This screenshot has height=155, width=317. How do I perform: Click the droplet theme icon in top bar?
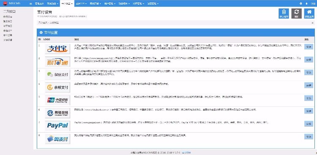point(306,3)
